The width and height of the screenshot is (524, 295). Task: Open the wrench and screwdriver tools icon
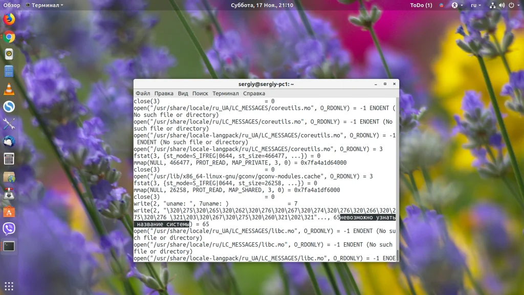pos(9,124)
